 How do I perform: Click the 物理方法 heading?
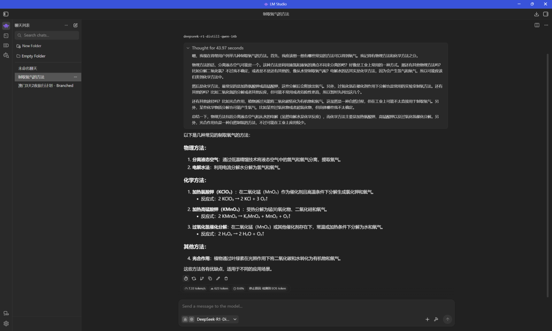[195, 148]
